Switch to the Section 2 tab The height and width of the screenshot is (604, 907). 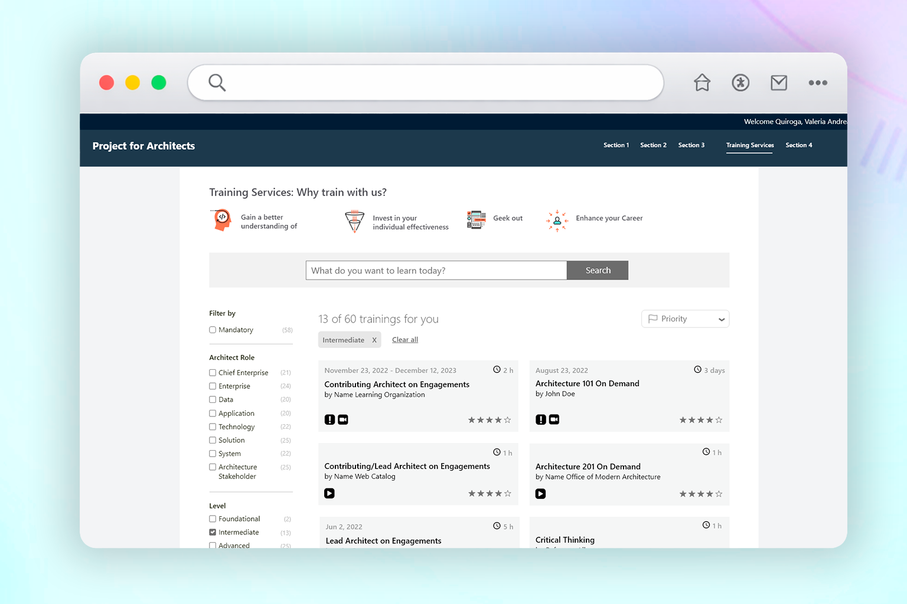click(x=653, y=145)
